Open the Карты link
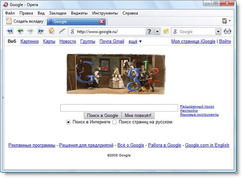 click(49, 41)
